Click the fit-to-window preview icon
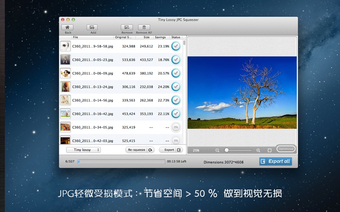Viewport: 340px width, 212px height. [x=269, y=150]
